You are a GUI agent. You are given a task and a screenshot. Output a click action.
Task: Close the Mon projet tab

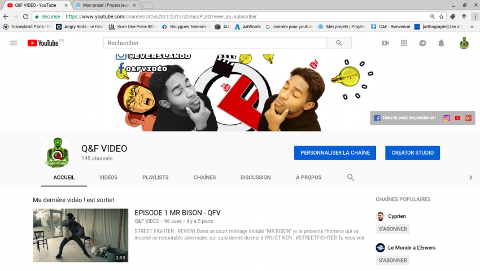[x=134, y=5]
